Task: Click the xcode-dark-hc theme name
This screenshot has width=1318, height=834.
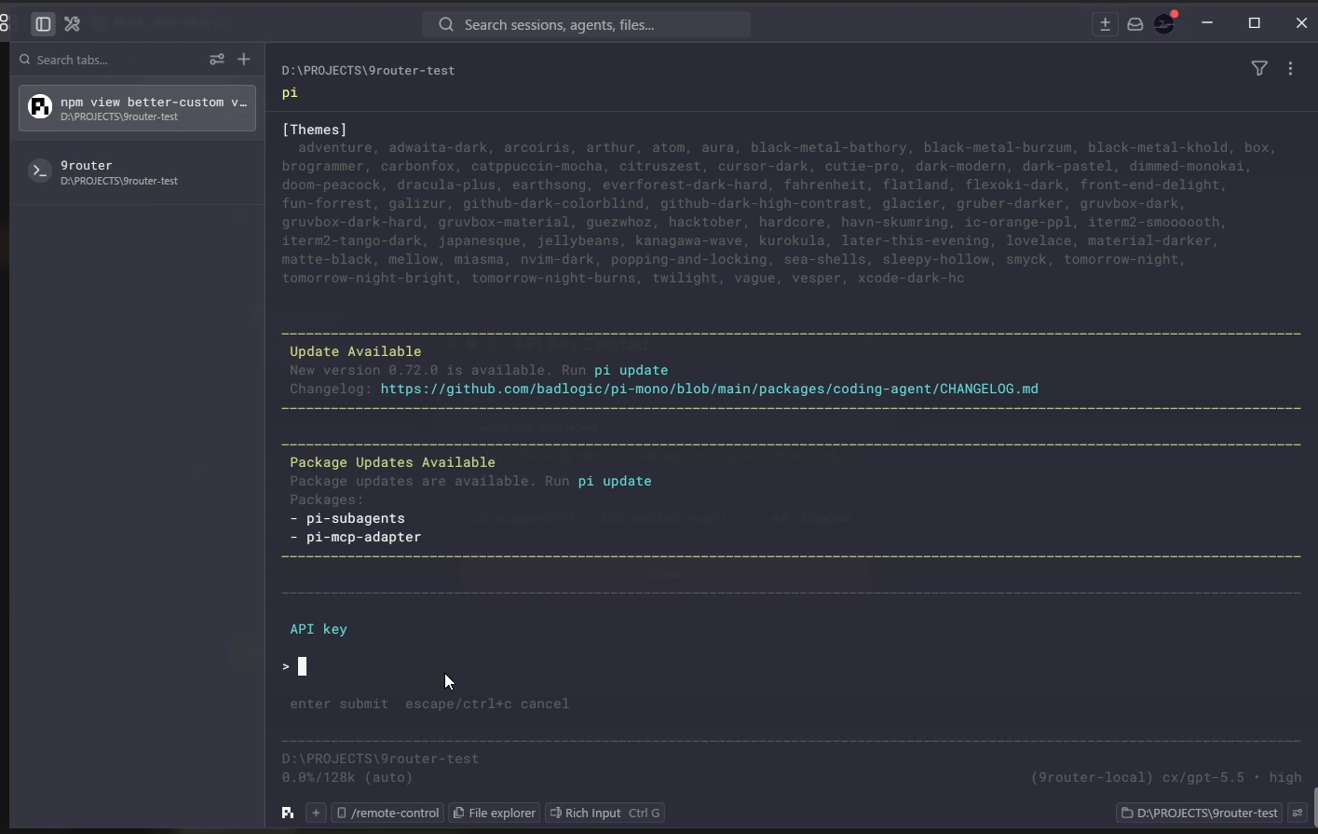Action: tap(911, 278)
